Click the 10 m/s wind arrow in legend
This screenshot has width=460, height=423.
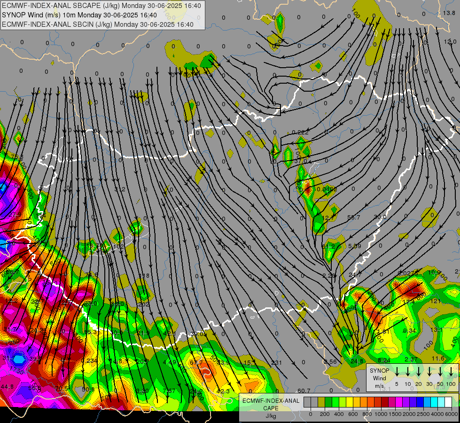[x=407, y=371]
